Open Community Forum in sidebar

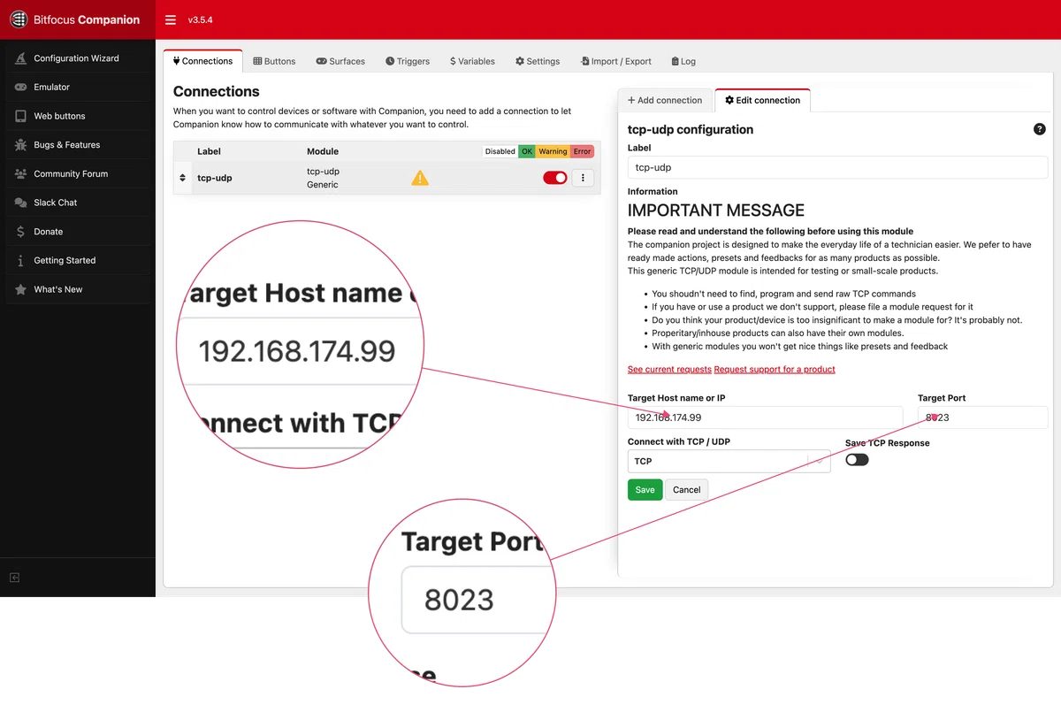point(78,174)
